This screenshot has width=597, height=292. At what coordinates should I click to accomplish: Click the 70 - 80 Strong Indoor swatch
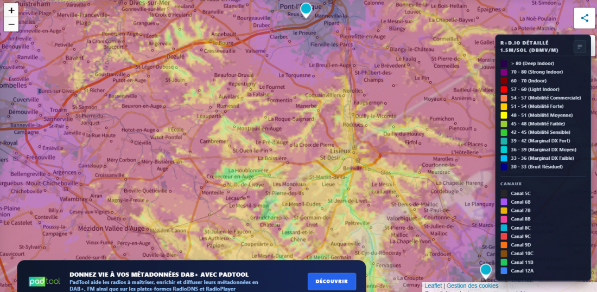click(504, 72)
